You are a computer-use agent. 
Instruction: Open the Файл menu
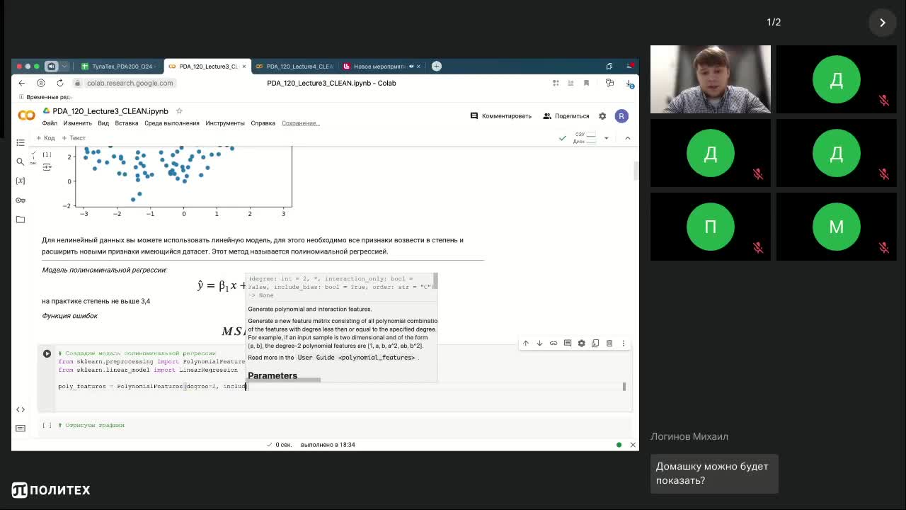pyautogui.click(x=50, y=123)
